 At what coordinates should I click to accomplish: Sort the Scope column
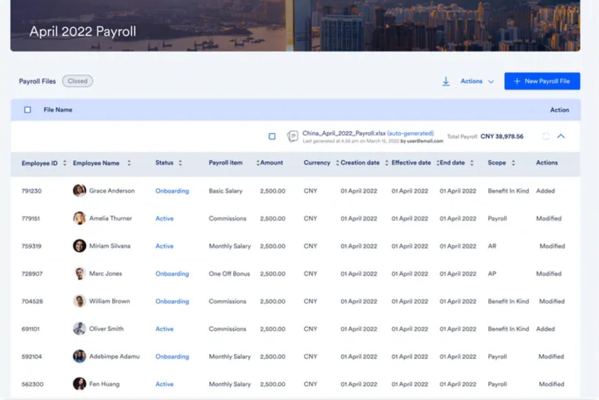(x=513, y=163)
